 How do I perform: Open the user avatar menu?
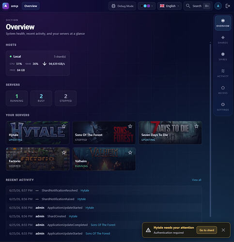click(218, 6)
